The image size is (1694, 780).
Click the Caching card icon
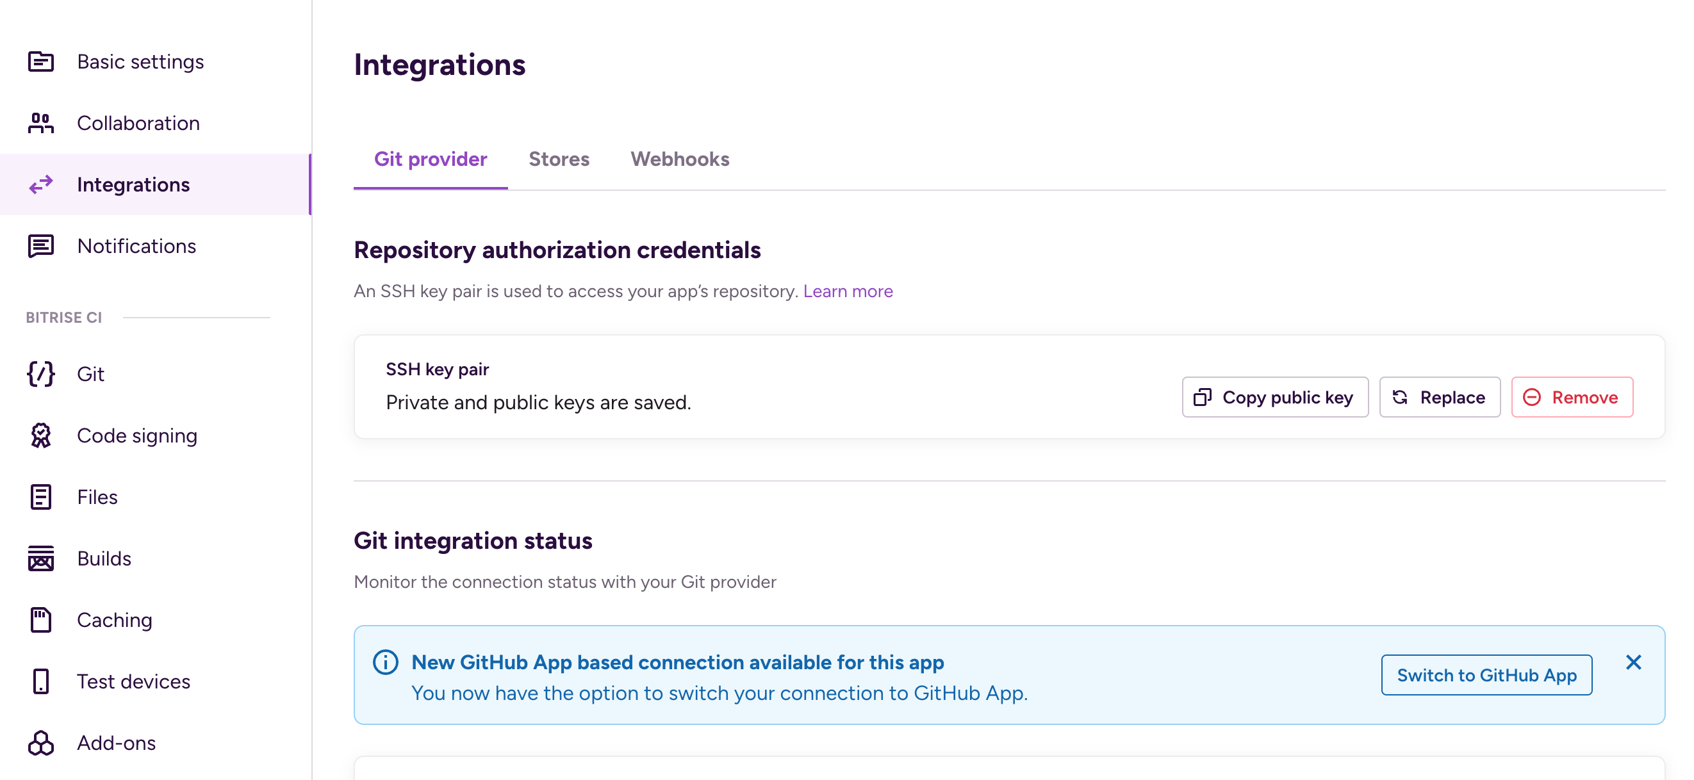coord(41,620)
